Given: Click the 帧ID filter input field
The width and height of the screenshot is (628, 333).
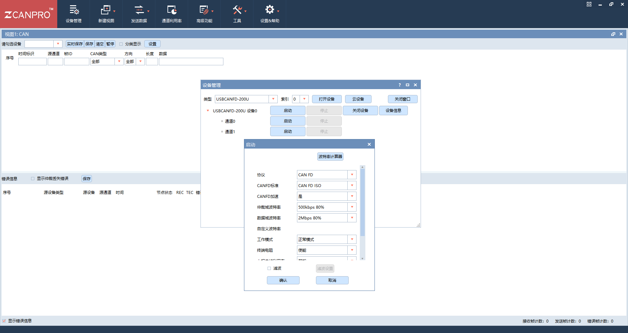Looking at the screenshot, I should [77, 61].
